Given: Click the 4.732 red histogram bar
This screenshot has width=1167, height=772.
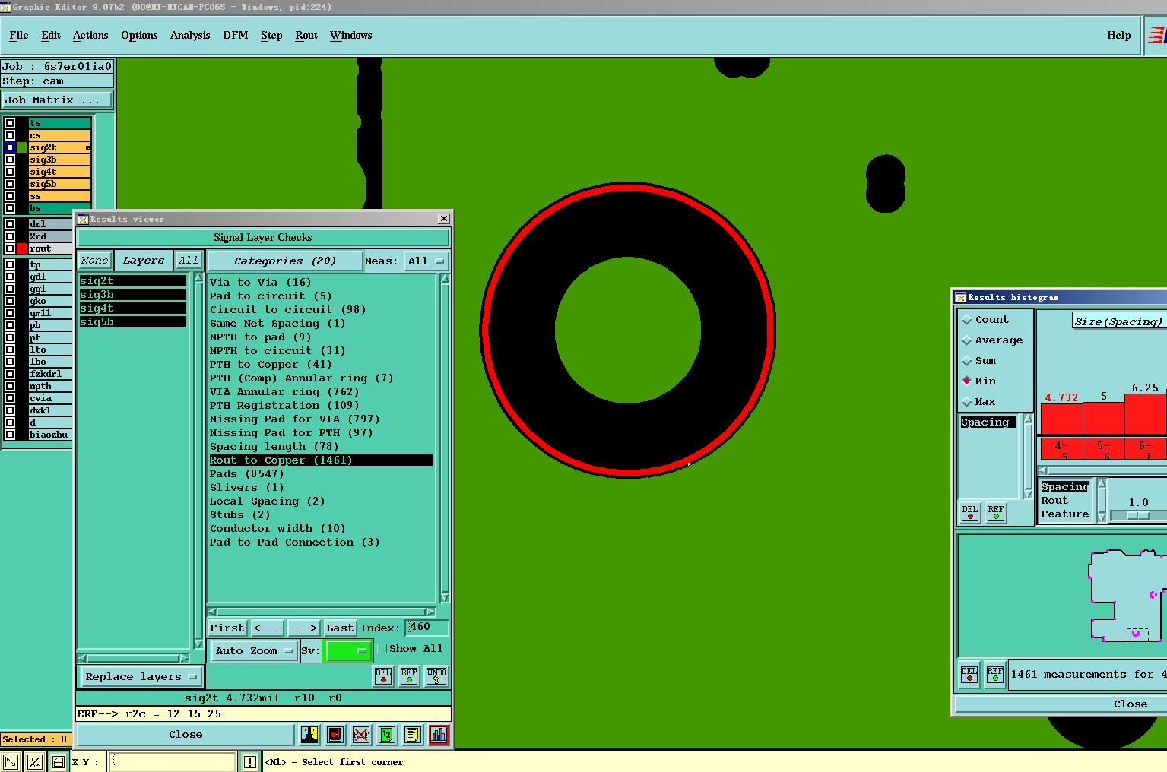Looking at the screenshot, I should 1061,419.
